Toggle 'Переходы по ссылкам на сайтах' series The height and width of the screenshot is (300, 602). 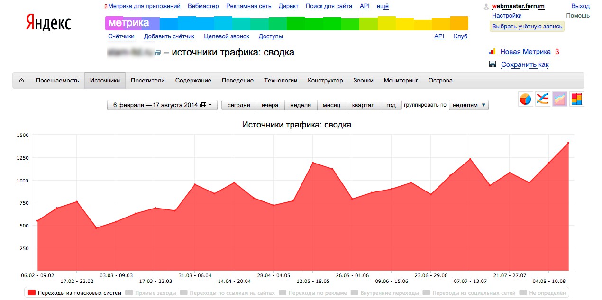pyautogui.click(x=228, y=293)
